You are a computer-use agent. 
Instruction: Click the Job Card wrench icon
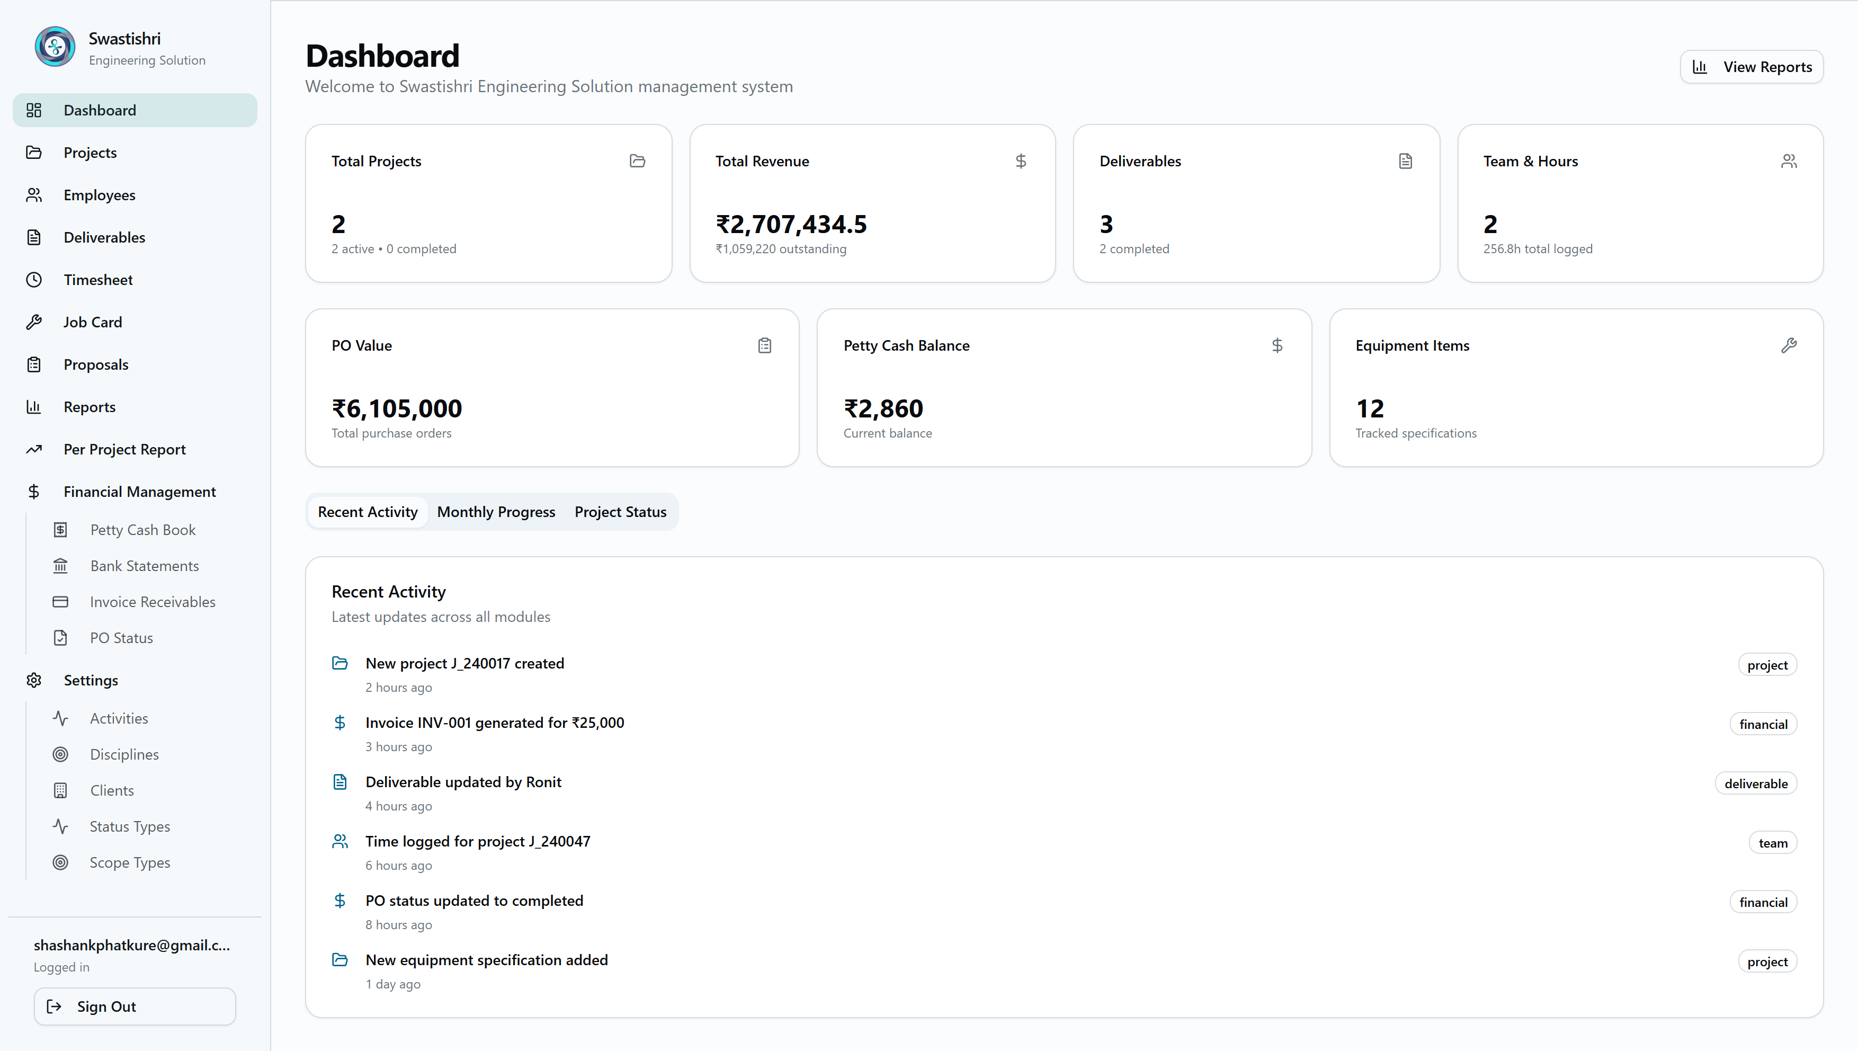point(34,322)
